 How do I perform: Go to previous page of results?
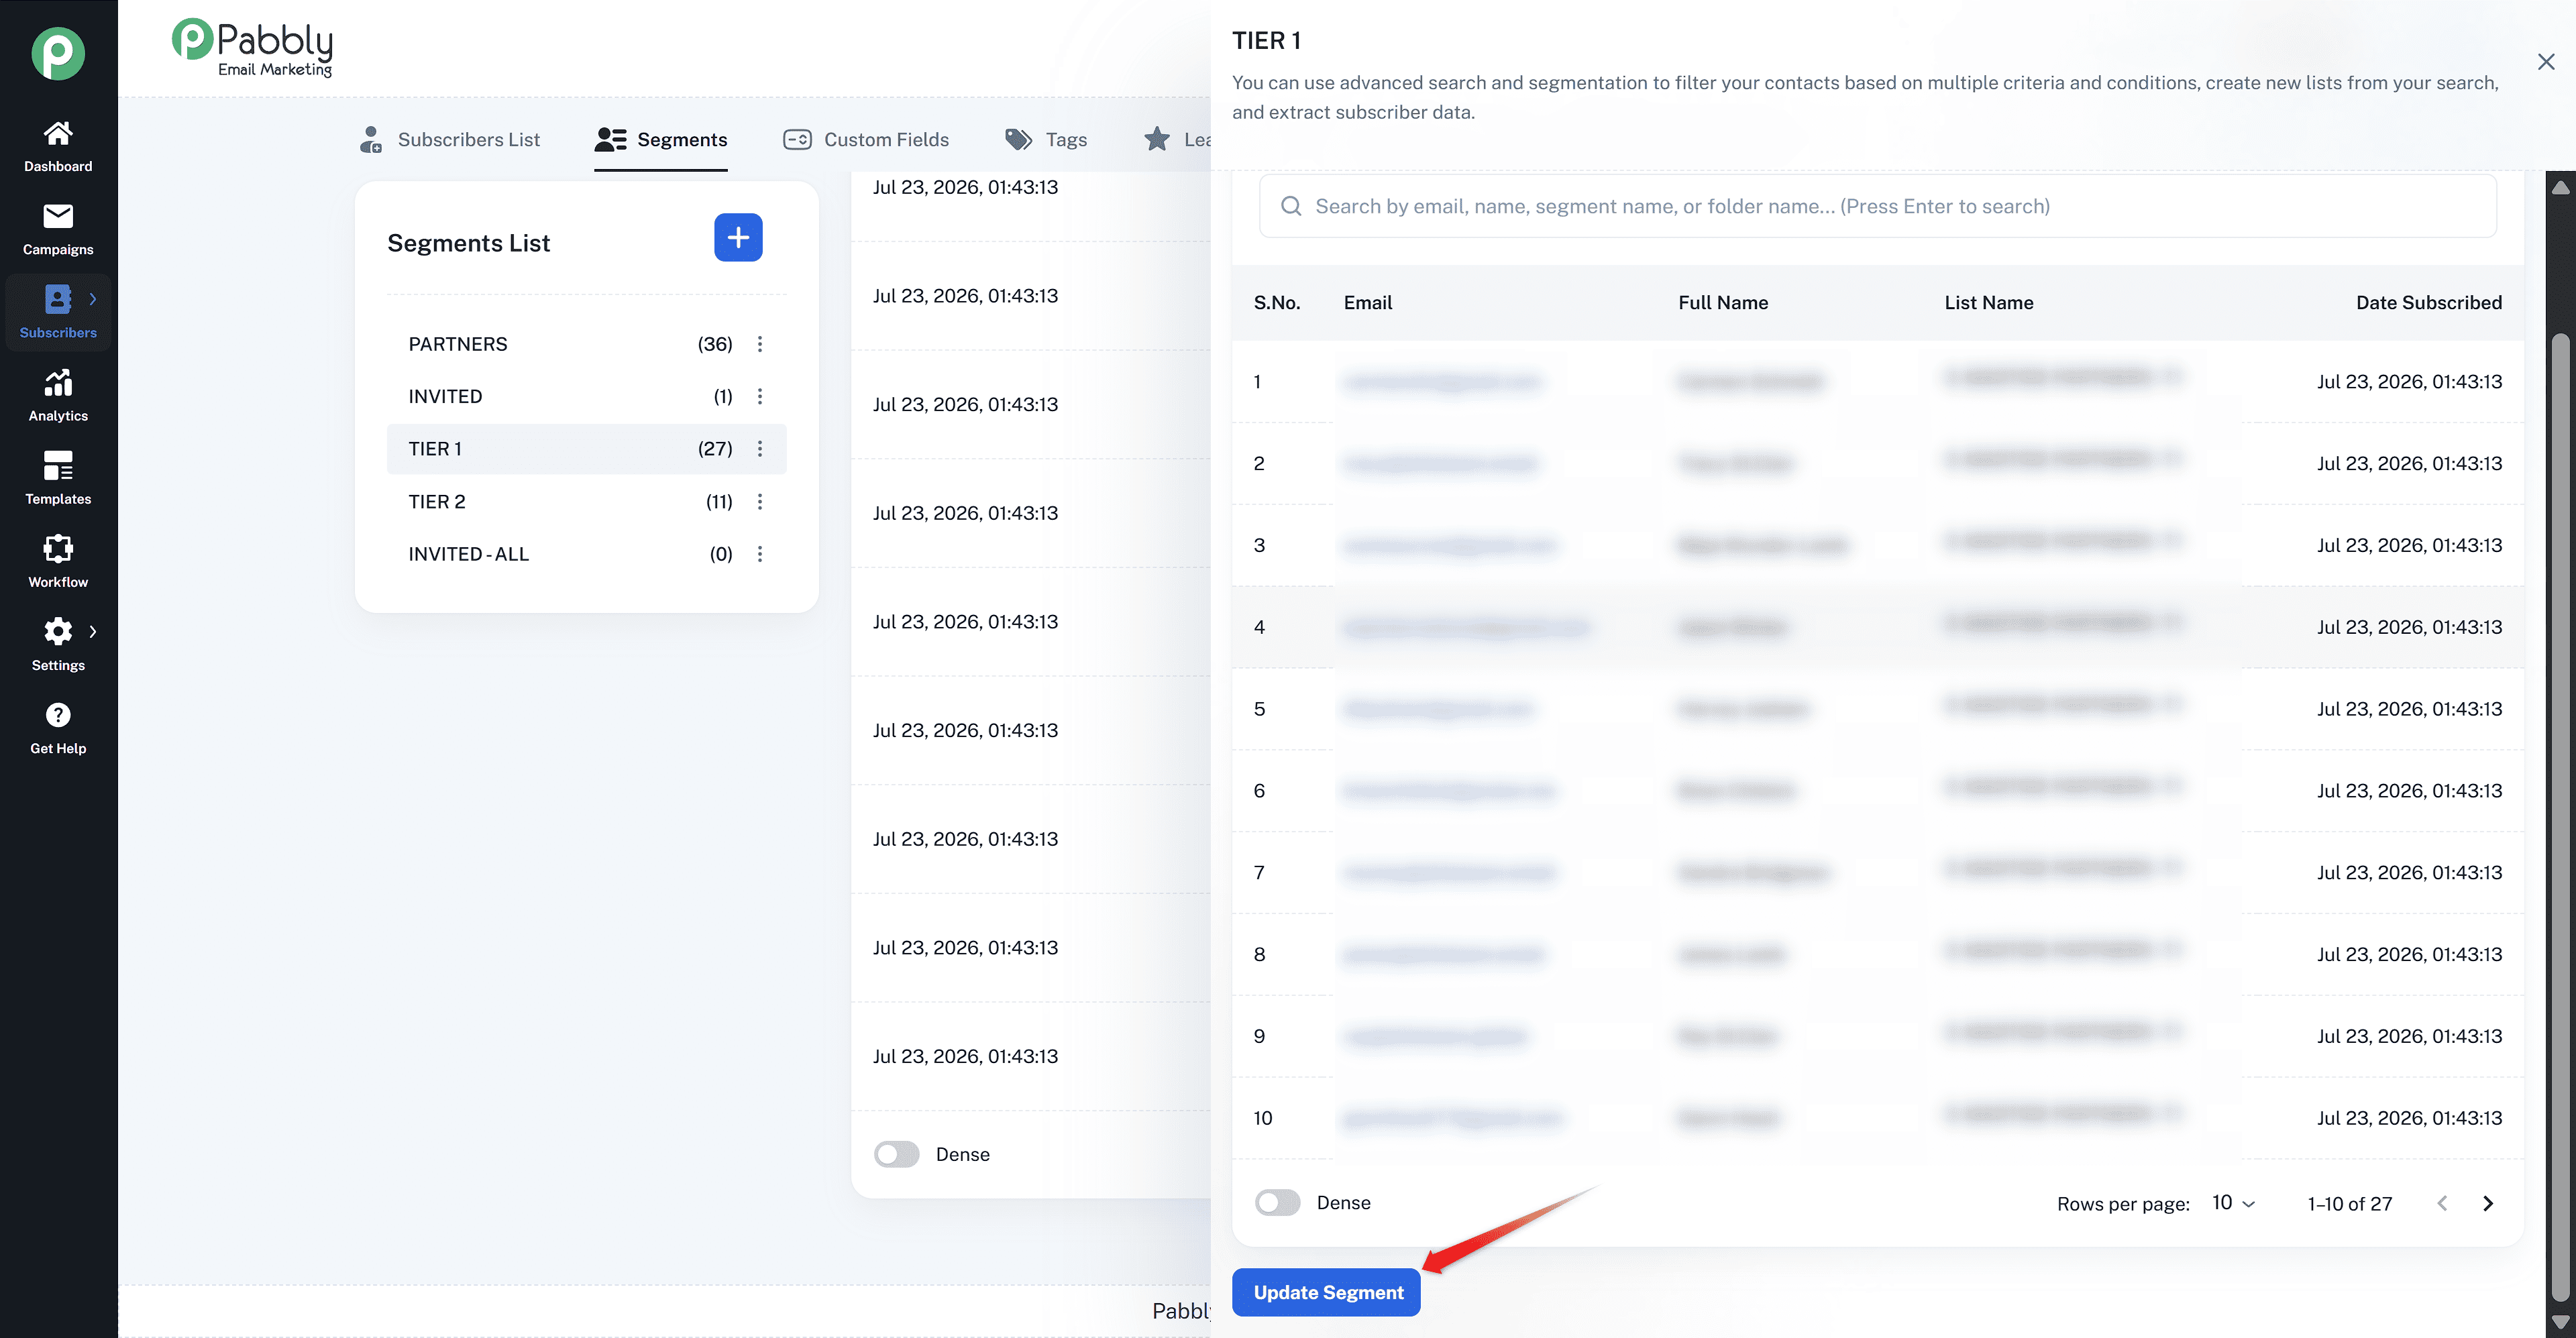[x=2442, y=1203]
